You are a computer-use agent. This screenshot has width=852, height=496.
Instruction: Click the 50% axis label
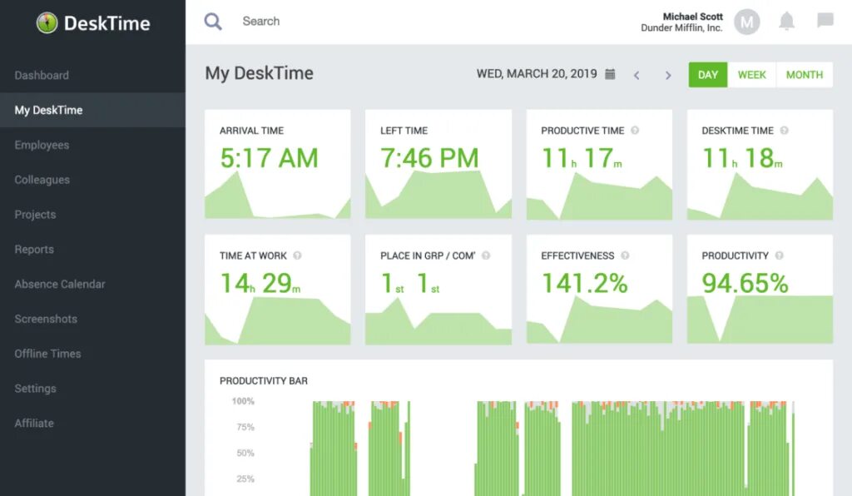245,453
